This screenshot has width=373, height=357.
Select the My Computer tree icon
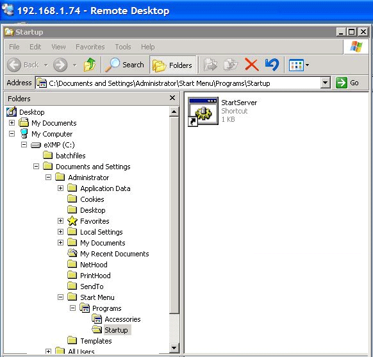[x=24, y=134]
